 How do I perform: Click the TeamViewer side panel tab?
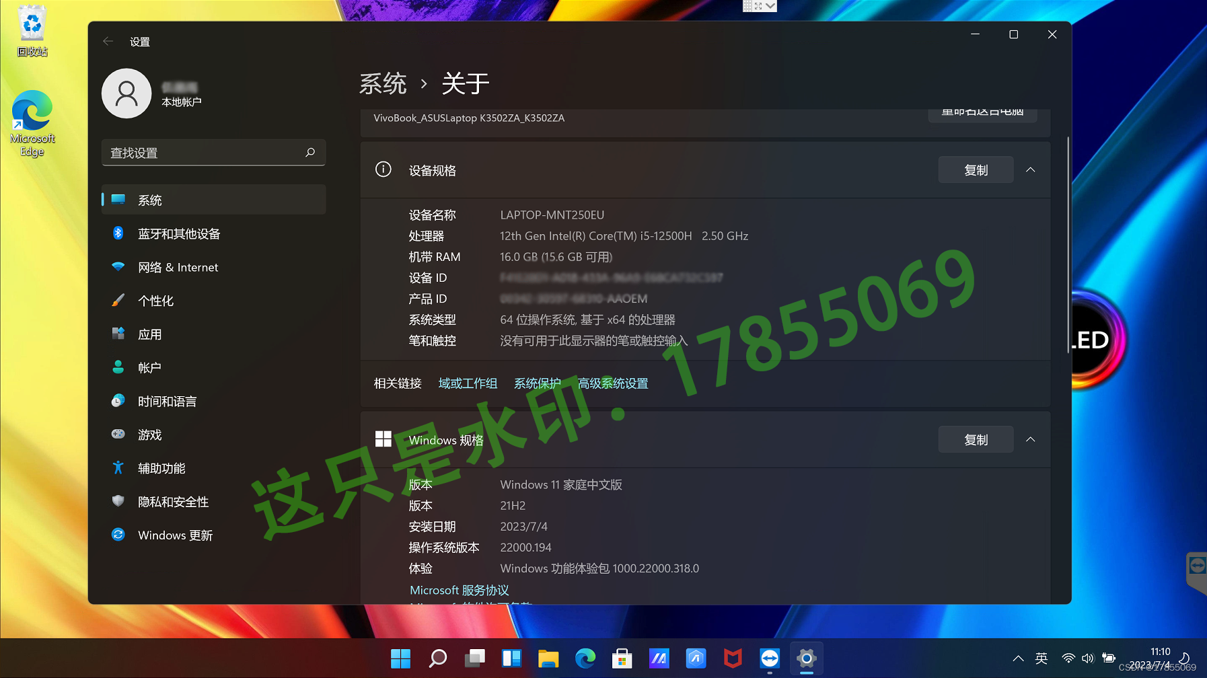click(1197, 572)
